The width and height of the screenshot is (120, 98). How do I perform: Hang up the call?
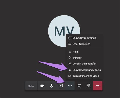[98, 86]
